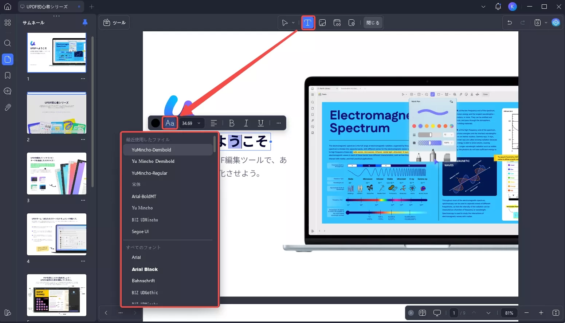Viewport: 565px width, 323px height.
Task: Click the 閉じる button
Action: [373, 23]
